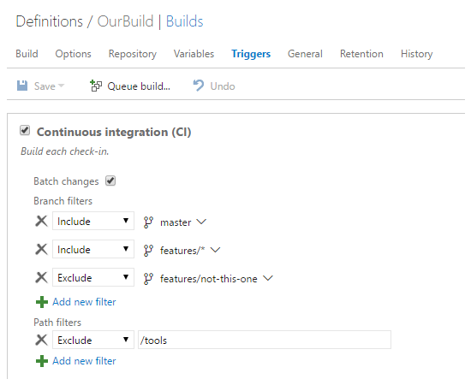Expand the features/not-this-one branch picker chevron
The width and height of the screenshot is (471, 385).
click(268, 278)
